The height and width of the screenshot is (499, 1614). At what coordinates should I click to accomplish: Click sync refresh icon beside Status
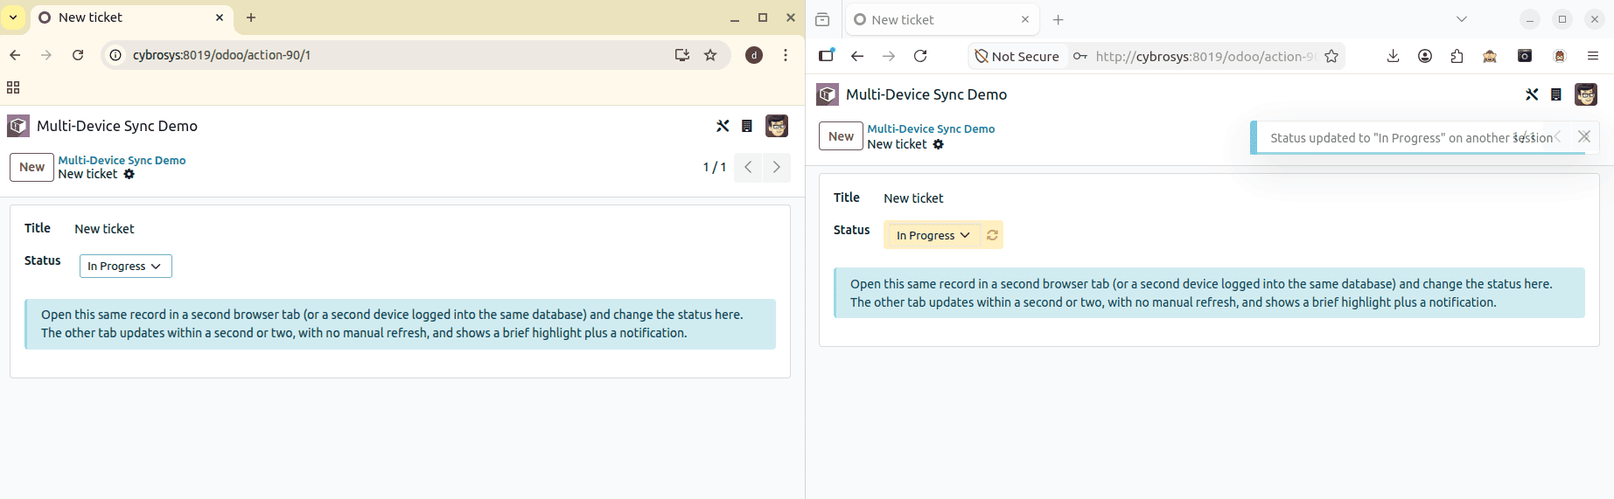pyautogui.click(x=992, y=235)
